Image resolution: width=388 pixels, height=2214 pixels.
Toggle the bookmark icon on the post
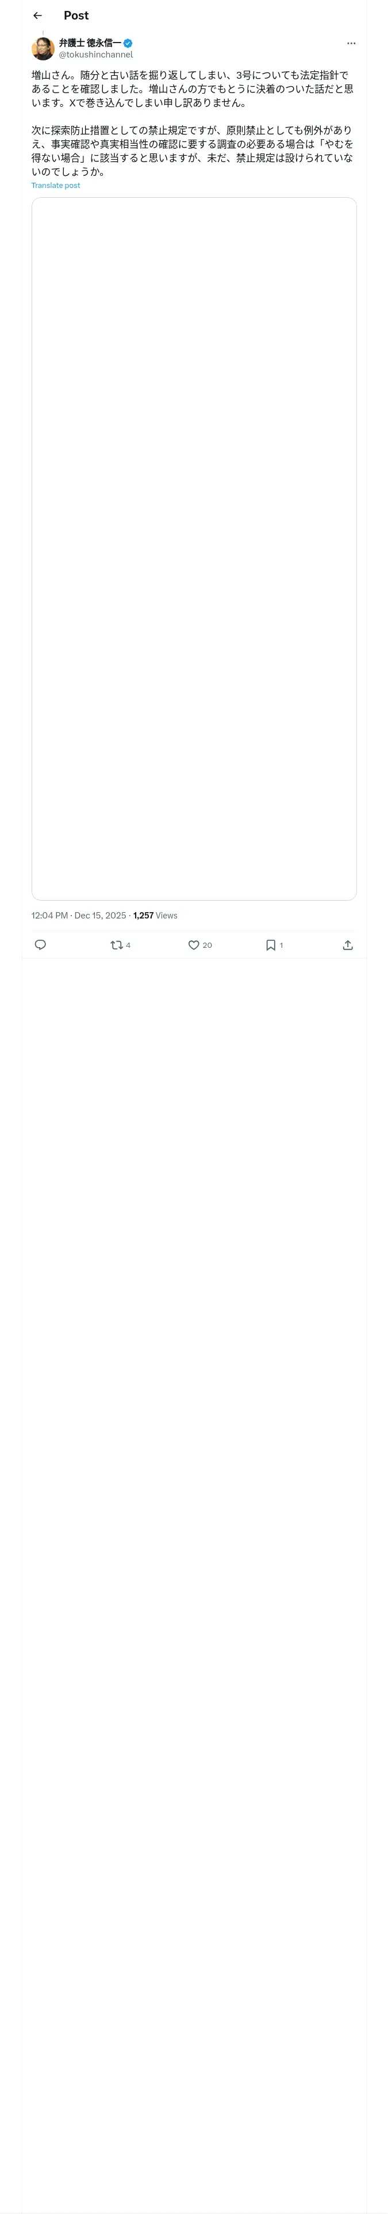(270, 944)
